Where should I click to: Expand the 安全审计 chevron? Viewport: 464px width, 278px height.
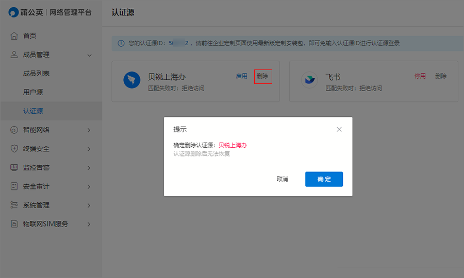89,187
